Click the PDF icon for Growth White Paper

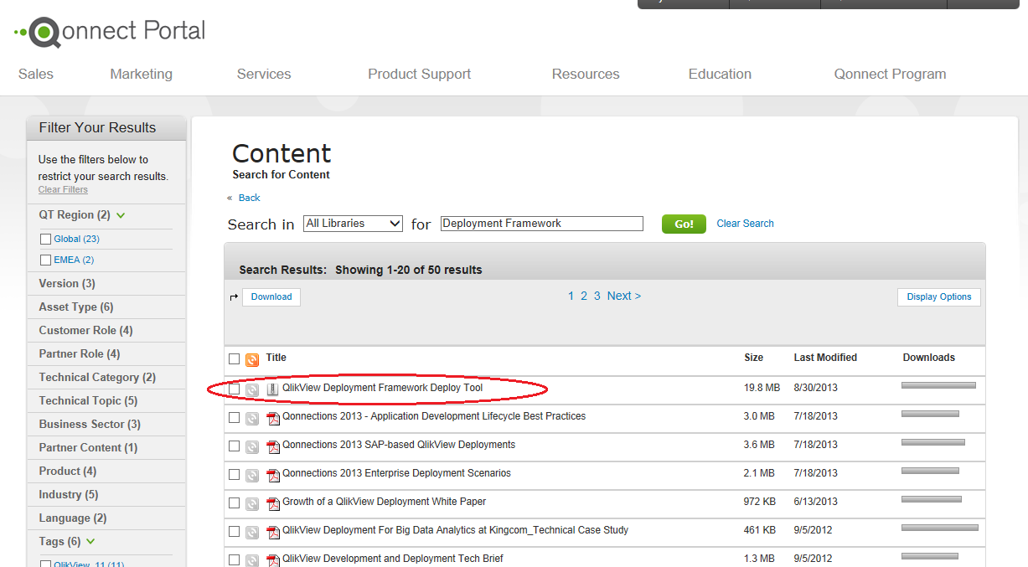[x=273, y=503]
